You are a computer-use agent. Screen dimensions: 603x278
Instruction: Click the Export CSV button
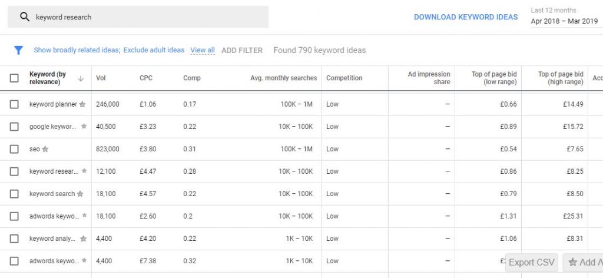(x=532, y=263)
